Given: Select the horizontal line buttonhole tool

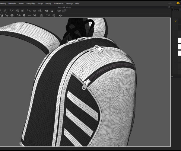Looking at the screenshot, I should tap(29, 15).
